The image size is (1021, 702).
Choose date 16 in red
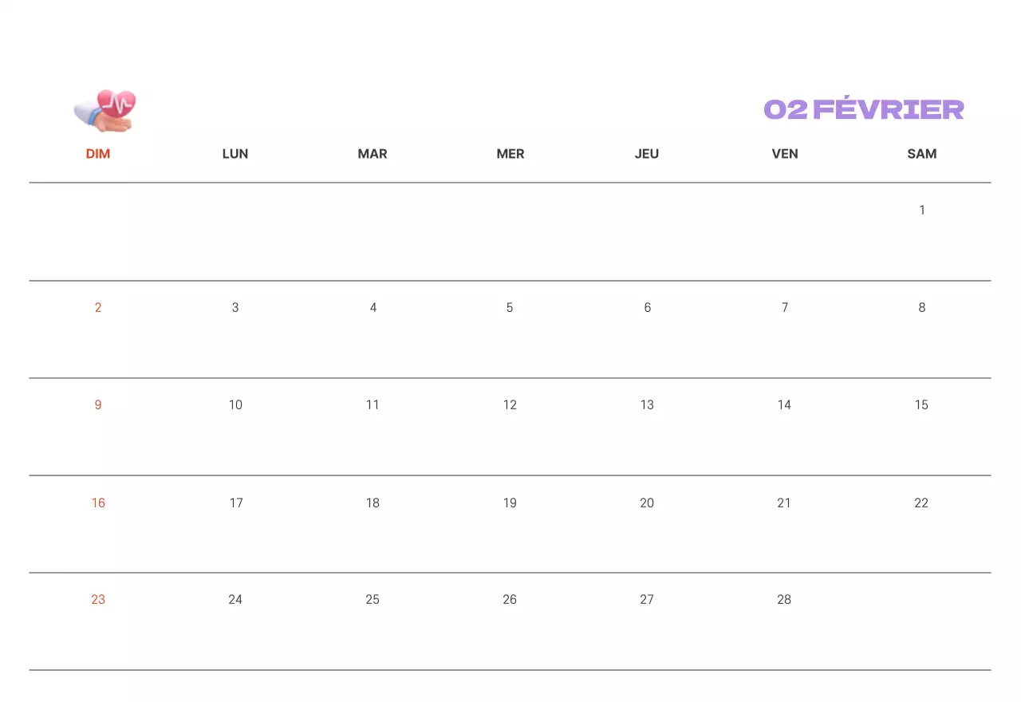click(98, 503)
